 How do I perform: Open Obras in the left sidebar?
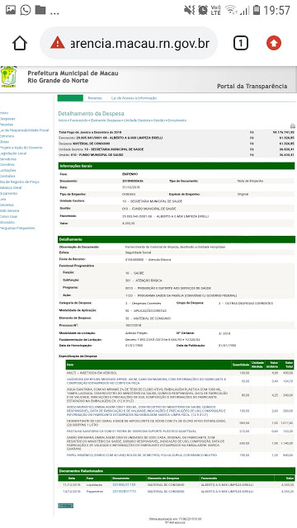coord(4,142)
